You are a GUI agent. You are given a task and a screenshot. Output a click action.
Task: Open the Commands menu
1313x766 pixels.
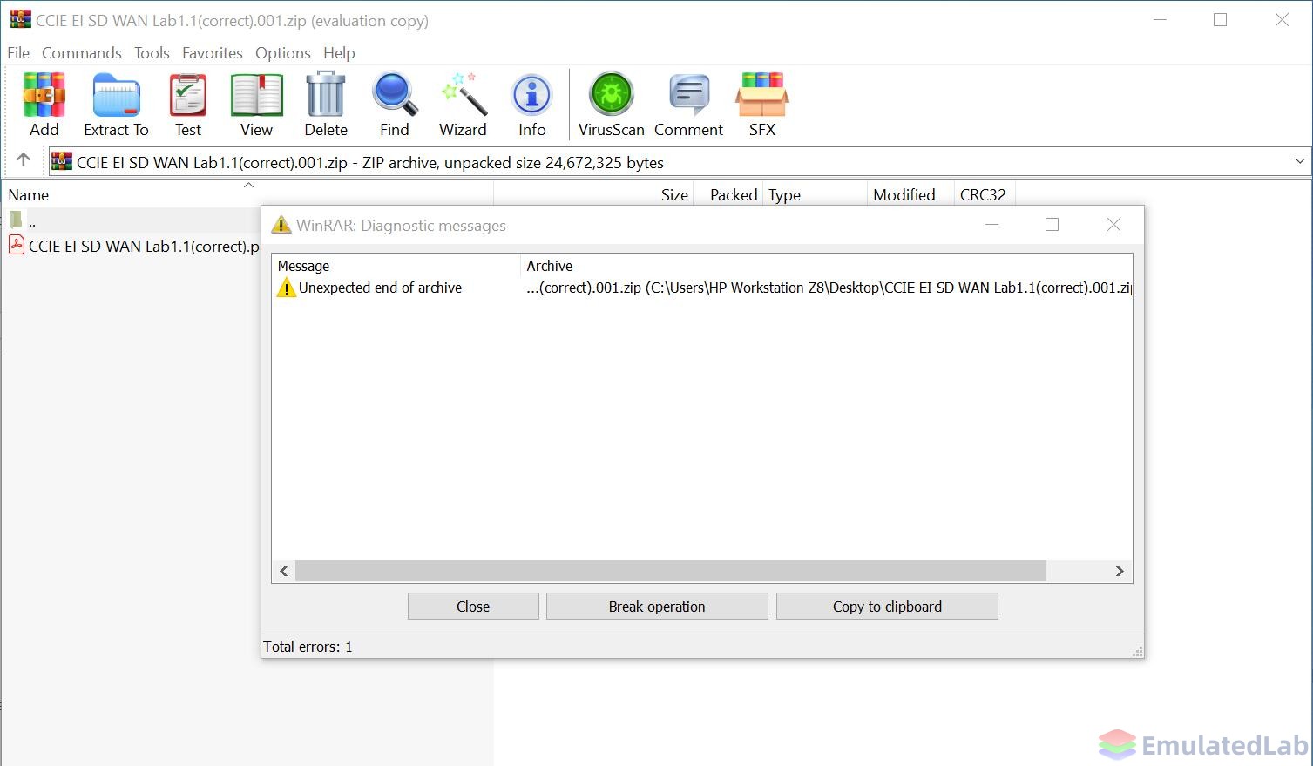[x=82, y=53]
